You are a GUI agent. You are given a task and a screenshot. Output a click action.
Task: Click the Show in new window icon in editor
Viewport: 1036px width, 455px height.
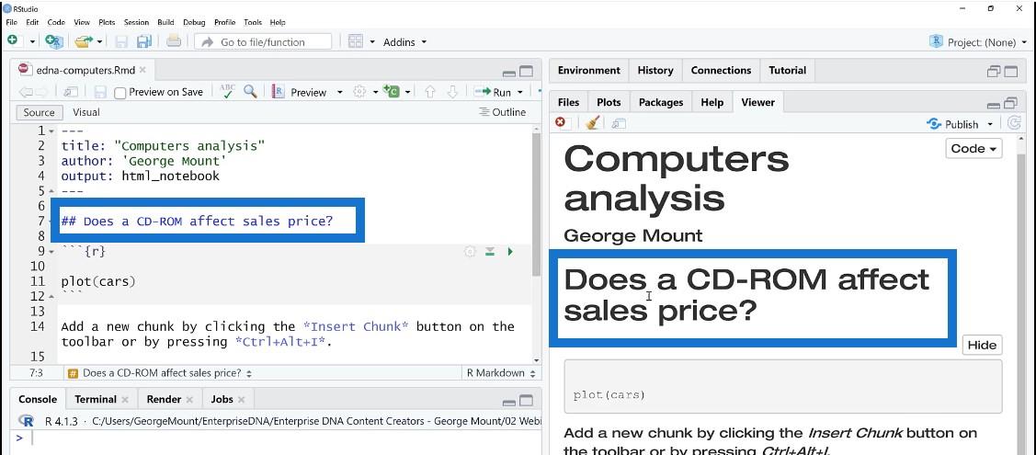tap(71, 92)
